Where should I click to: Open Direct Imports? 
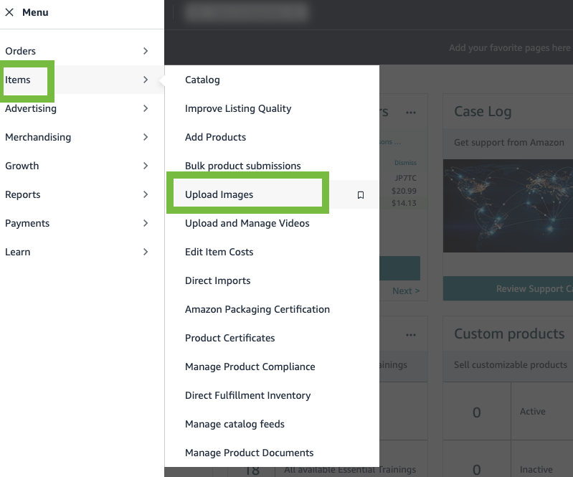[x=218, y=280]
